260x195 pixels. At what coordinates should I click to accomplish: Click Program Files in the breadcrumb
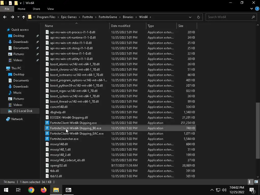coord(46,17)
